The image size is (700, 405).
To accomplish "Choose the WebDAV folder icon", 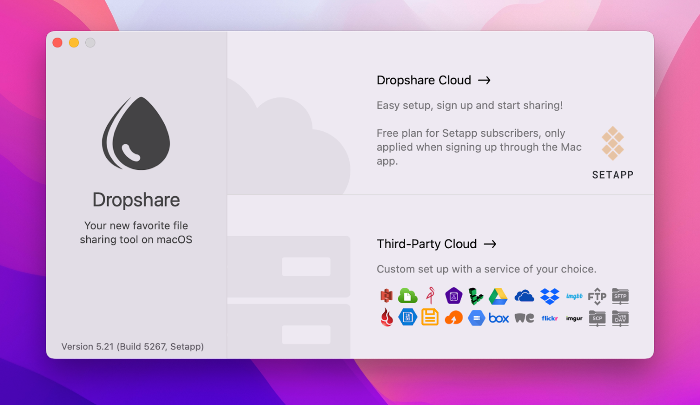I will [x=620, y=318].
